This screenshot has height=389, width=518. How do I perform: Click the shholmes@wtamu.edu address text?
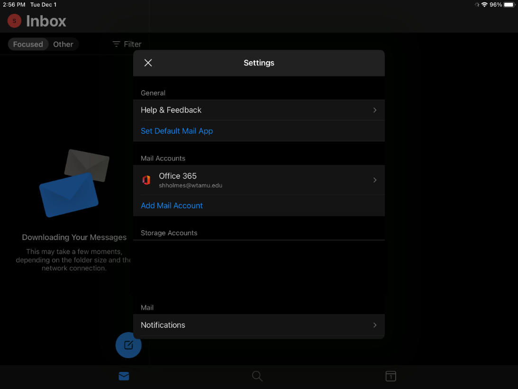coord(191,185)
